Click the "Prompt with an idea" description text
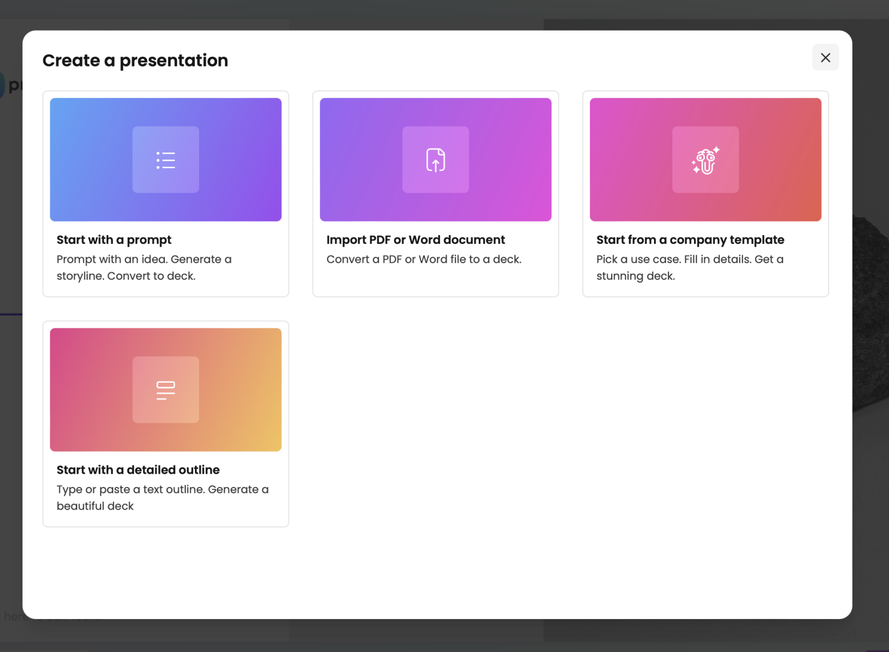 (x=144, y=268)
